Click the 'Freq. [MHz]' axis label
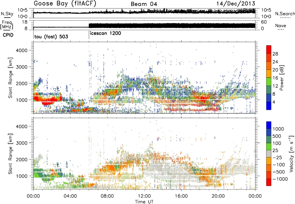295x204 pixels. pos(7,25)
